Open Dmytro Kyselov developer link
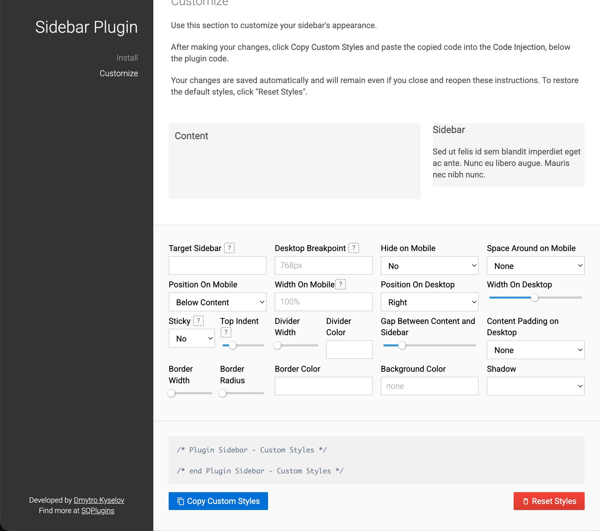The image size is (600, 531). coord(99,500)
